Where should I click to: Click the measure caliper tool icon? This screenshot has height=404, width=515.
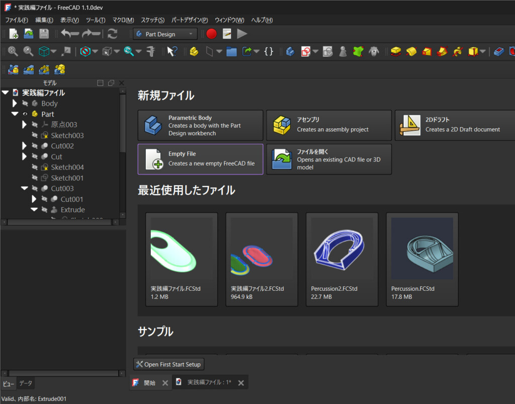point(150,51)
